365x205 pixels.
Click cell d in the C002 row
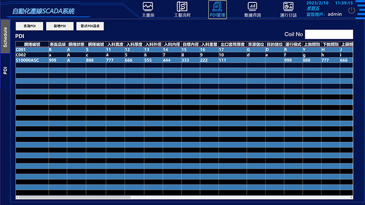[x=256, y=55]
